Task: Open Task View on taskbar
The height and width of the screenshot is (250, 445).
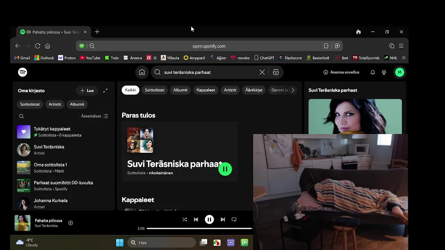Action: (x=204, y=243)
